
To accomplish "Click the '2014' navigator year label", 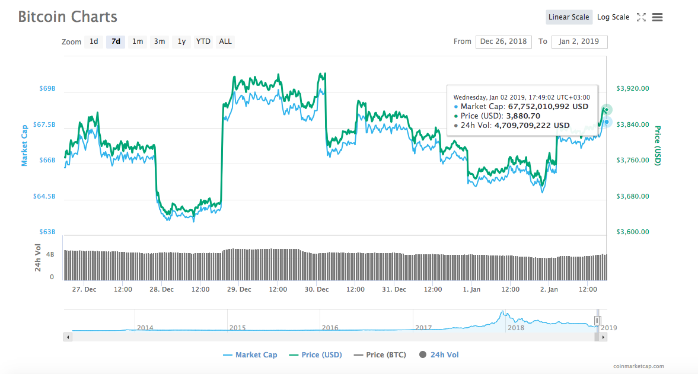I will point(145,328).
